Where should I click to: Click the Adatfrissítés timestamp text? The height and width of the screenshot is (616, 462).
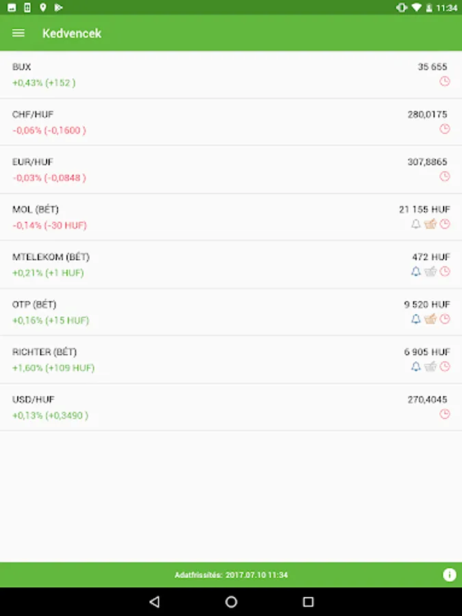(231, 575)
